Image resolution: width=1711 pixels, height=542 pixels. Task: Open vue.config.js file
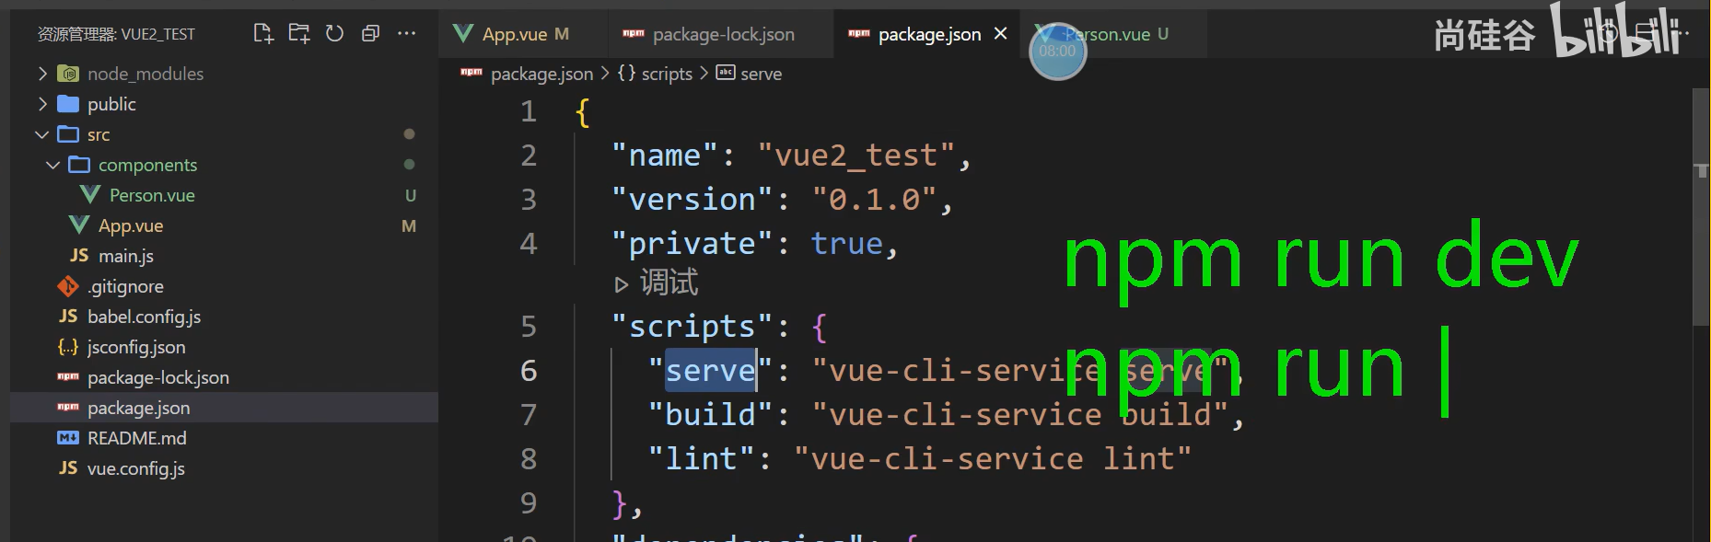[x=136, y=468]
